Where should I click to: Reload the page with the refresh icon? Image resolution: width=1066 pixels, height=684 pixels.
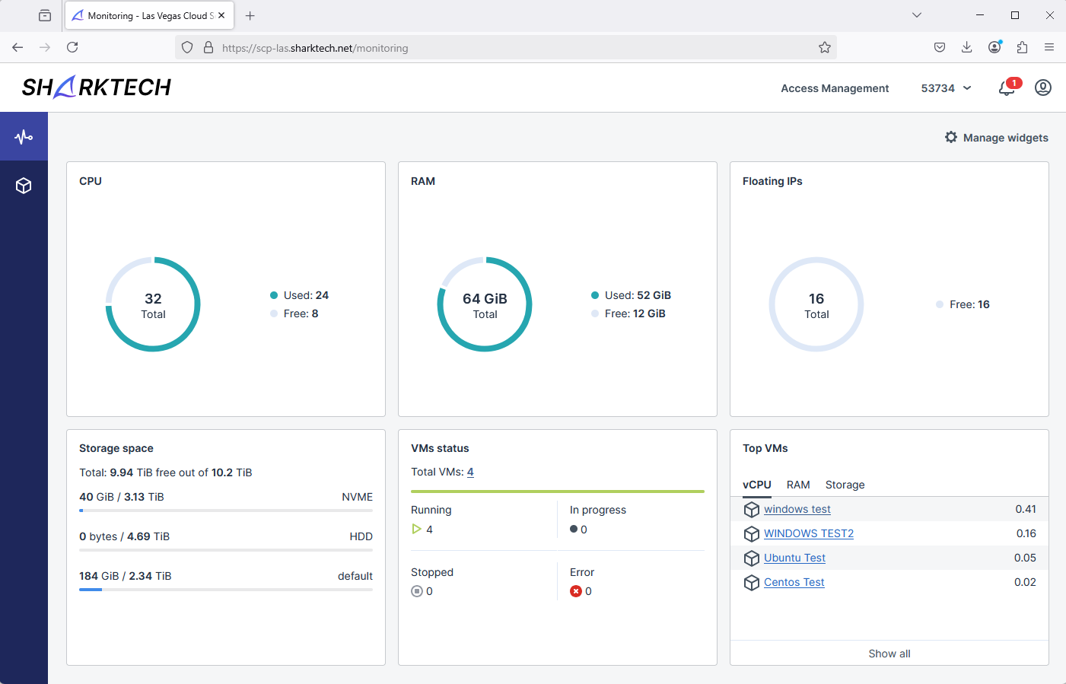[x=72, y=47]
